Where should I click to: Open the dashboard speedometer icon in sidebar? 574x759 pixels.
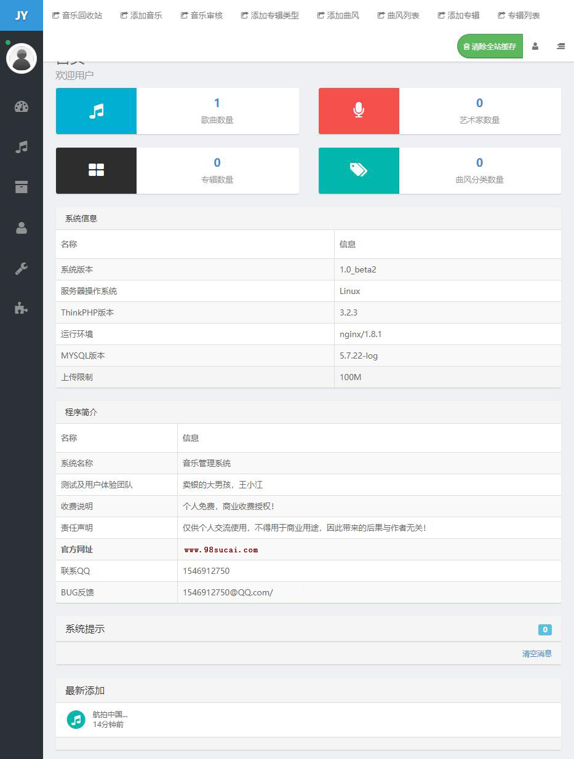(21, 106)
